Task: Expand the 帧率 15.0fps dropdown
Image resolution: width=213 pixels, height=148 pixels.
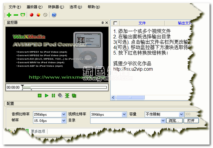Action: (x=64, y=121)
